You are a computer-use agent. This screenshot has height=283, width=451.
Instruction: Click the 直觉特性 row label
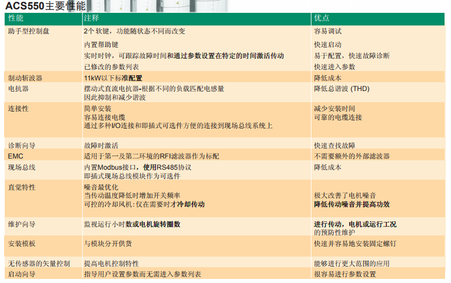click(x=22, y=187)
